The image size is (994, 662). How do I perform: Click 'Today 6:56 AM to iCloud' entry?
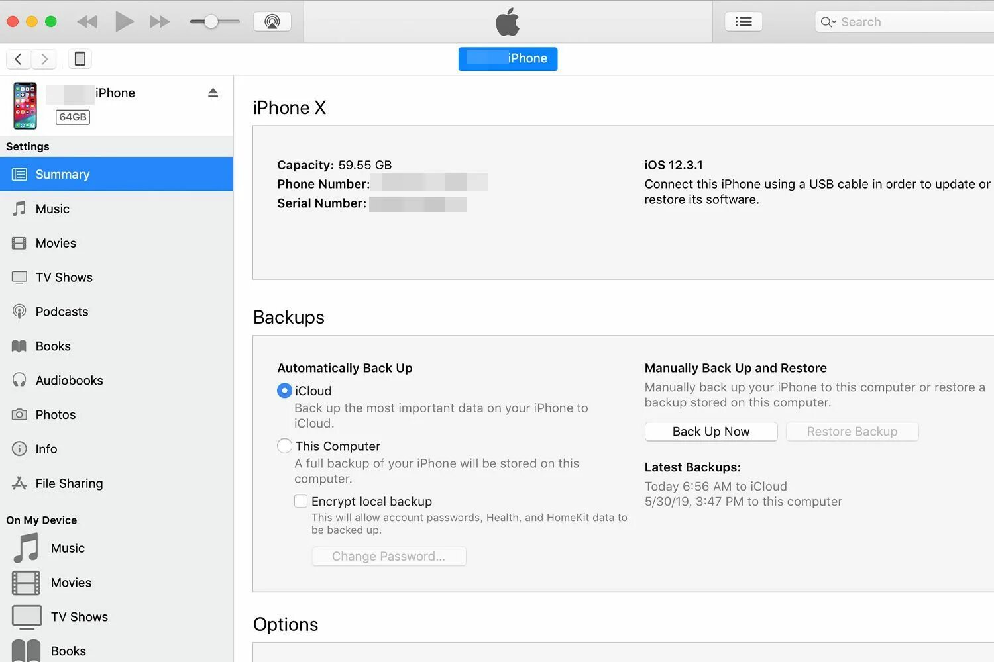tap(716, 486)
